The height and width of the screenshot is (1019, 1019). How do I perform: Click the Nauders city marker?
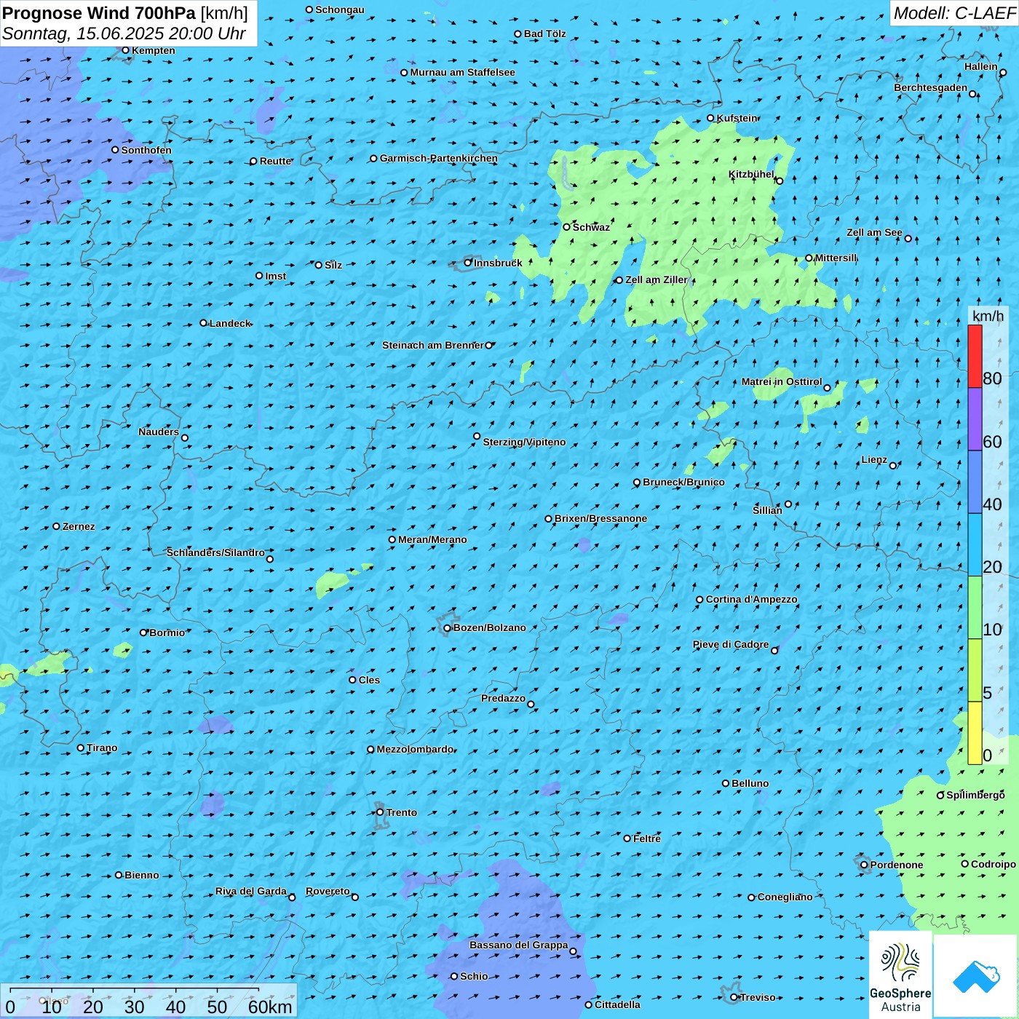tap(185, 437)
